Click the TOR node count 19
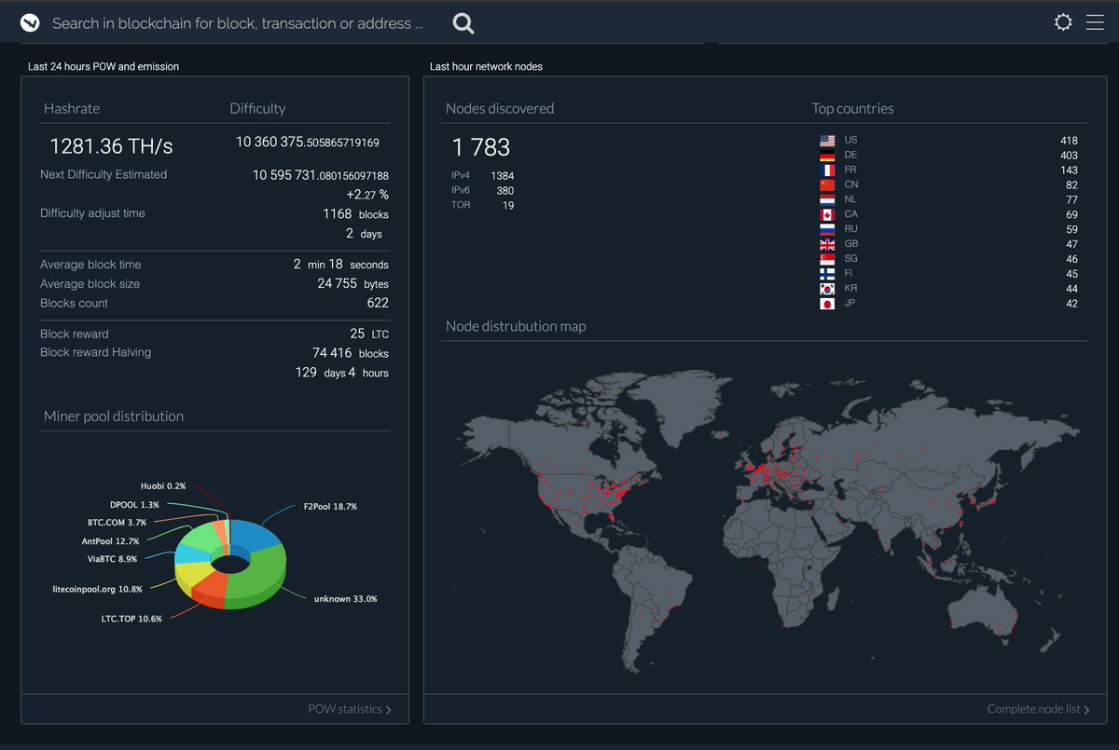 (x=508, y=206)
